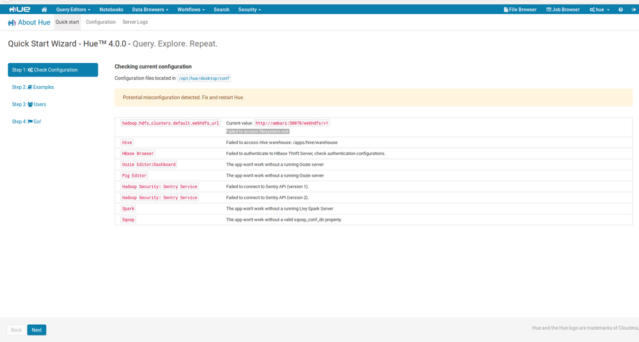Click the highlighted 'Failed to access filesystem root' text
The height and width of the screenshot is (342, 639).
pos(258,131)
